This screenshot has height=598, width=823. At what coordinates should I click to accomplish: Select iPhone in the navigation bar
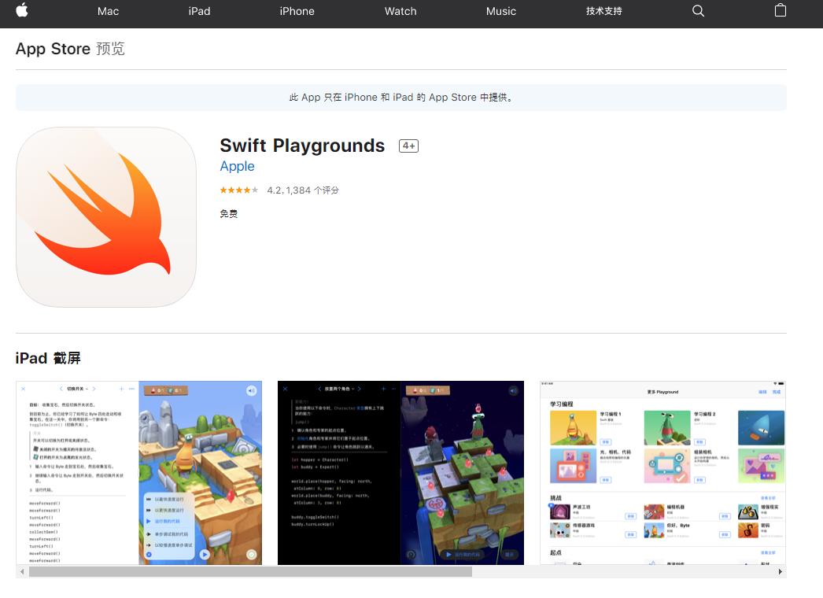[297, 11]
